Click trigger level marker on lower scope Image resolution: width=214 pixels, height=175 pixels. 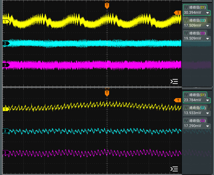(x=177, y=100)
